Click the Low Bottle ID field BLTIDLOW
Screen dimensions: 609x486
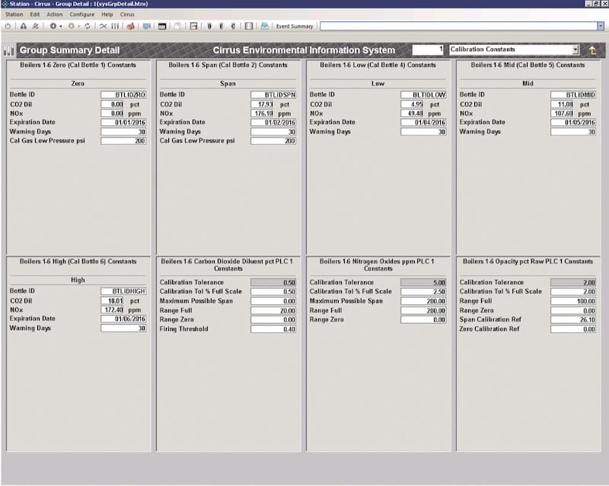423,95
